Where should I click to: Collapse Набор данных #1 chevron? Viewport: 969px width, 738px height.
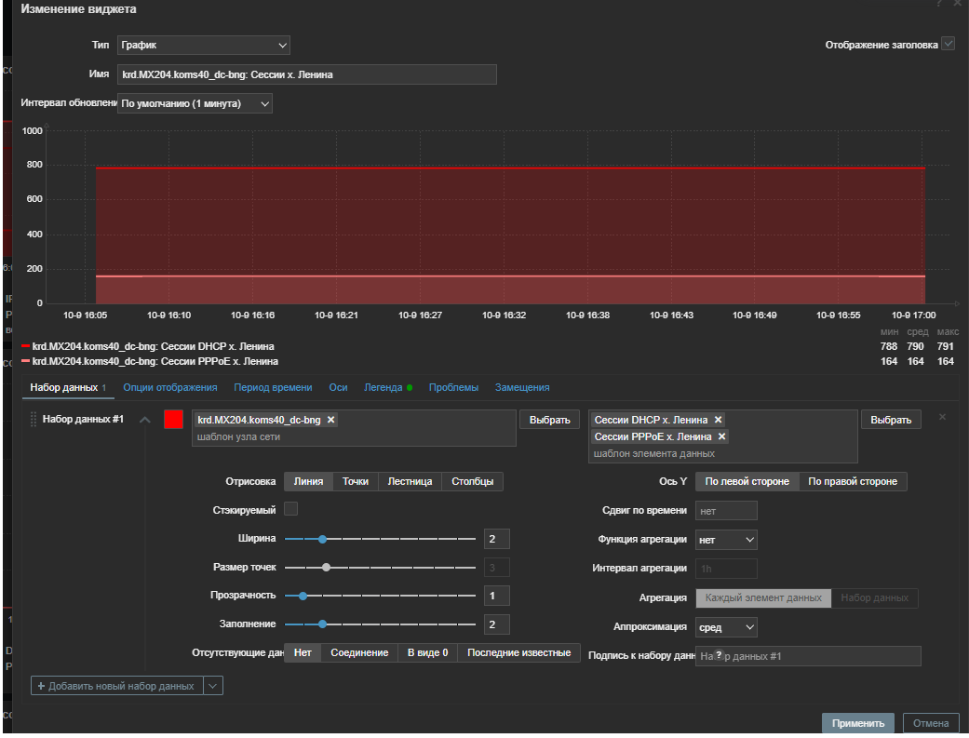pos(144,420)
